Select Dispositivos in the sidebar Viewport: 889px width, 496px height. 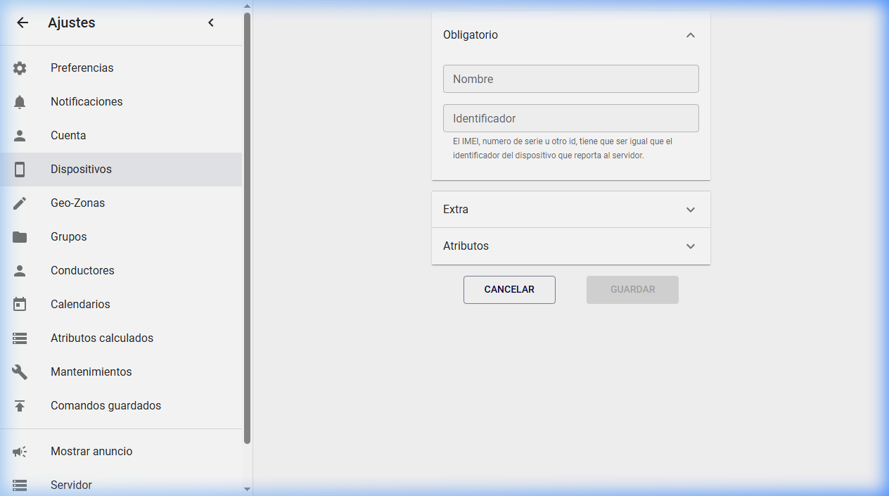(x=121, y=170)
